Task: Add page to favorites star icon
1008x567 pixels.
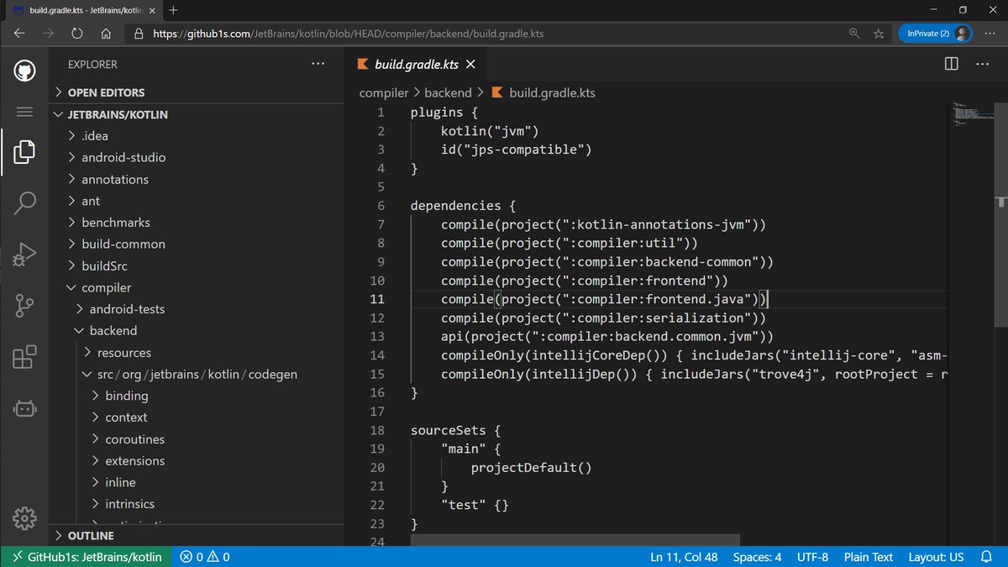Action: point(879,34)
